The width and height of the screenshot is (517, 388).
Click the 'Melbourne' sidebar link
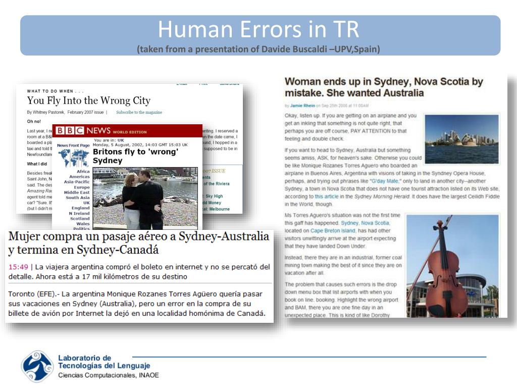[x=219, y=209]
